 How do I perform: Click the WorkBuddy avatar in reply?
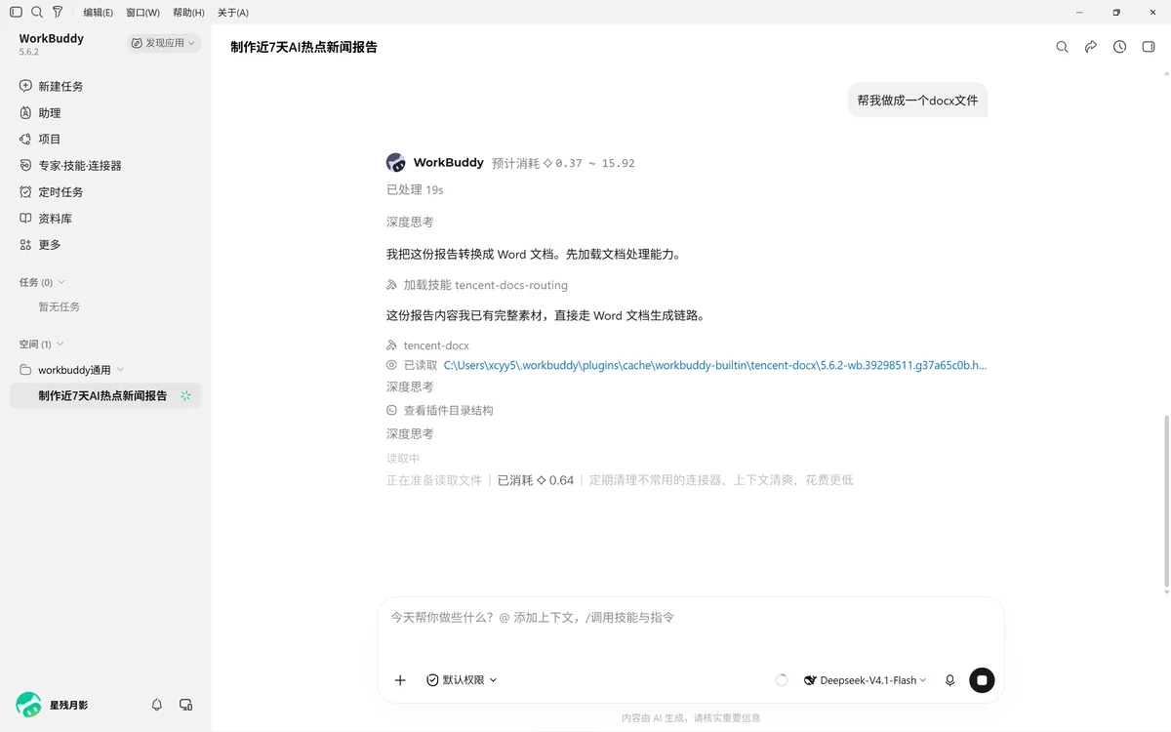click(395, 162)
